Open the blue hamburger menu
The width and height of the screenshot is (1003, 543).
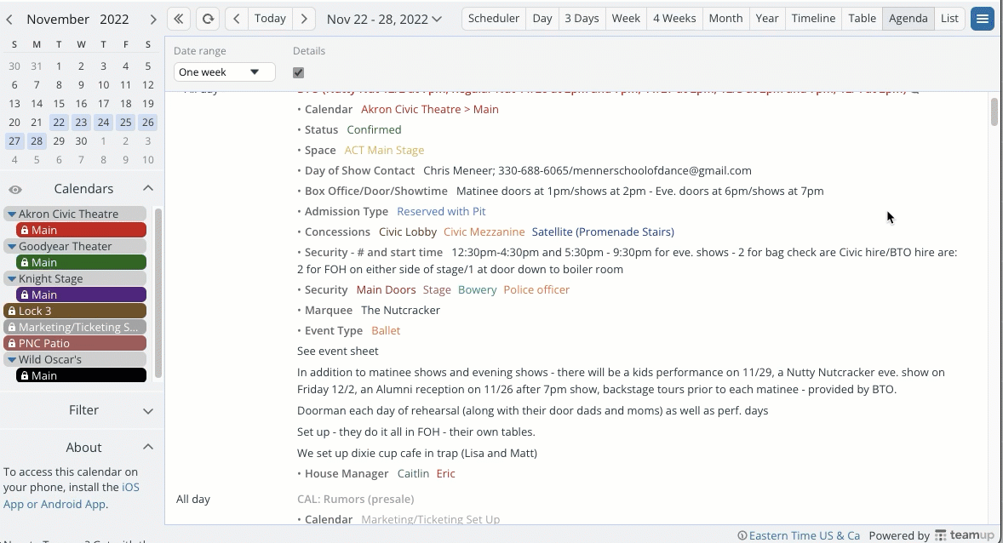click(x=983, y=19)
